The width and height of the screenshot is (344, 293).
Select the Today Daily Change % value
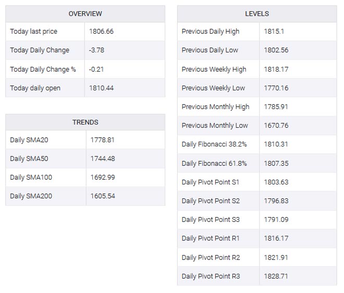click(97, 69)
